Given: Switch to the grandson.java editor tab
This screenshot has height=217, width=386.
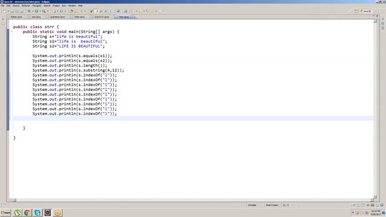Looking at the screenshot, I should pos(57,17).
